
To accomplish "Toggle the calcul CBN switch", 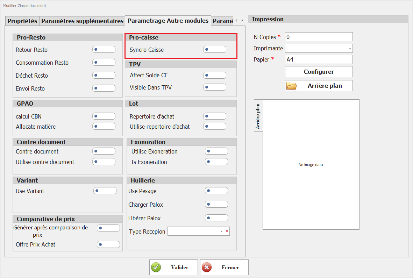I will click(x=104, y=116).
